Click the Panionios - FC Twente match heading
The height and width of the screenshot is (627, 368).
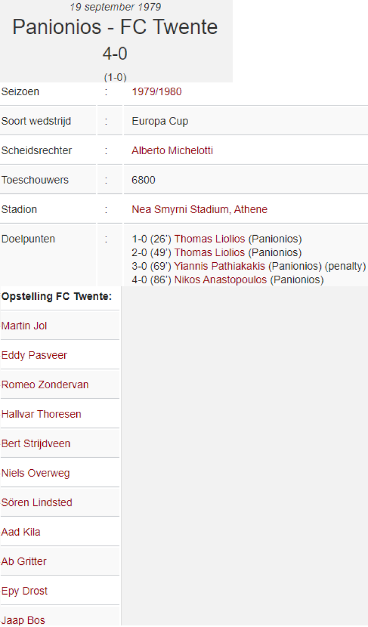pos(115,27)
